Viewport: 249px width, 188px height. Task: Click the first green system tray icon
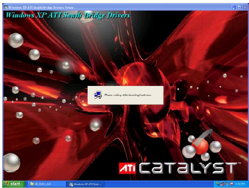pos(218,183)
